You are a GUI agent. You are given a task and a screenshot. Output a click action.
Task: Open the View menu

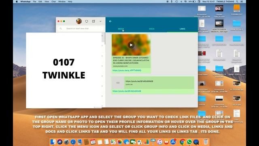[x=47, y=2]
